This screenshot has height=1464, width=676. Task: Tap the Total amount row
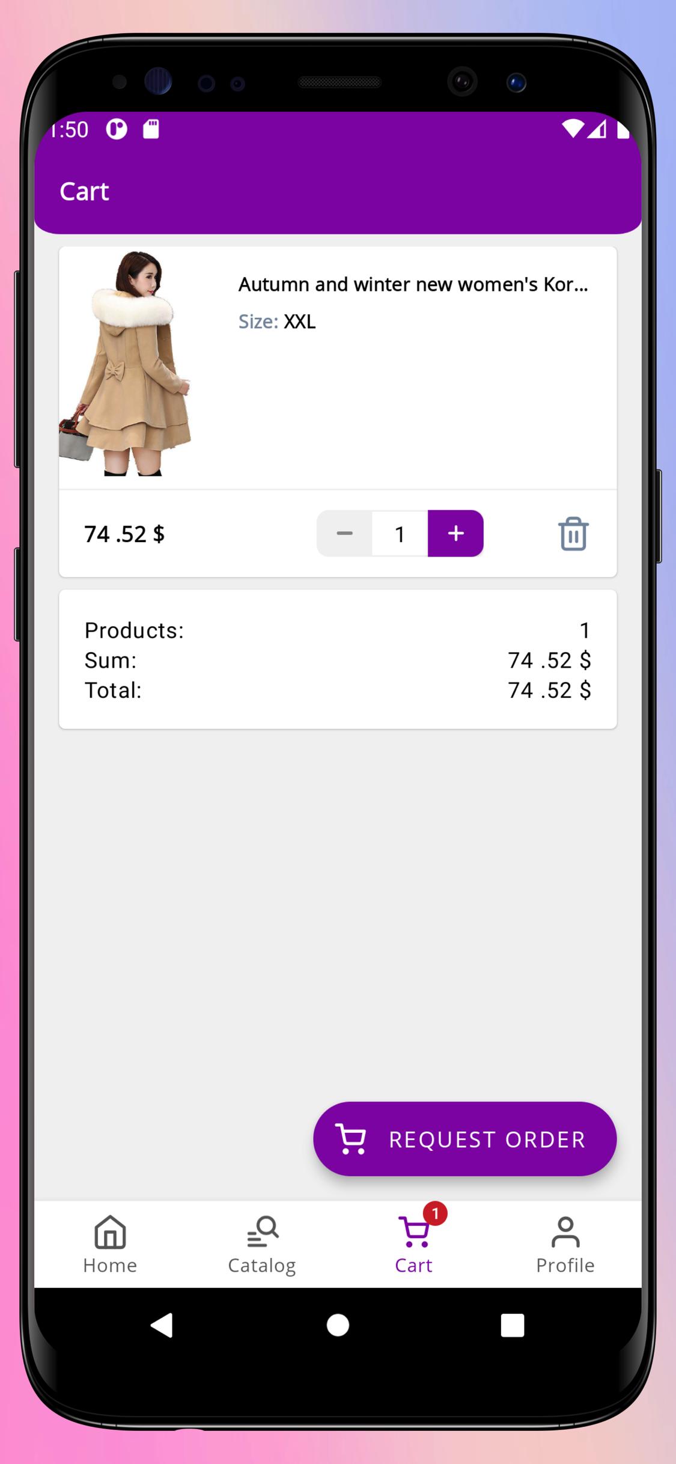(x=338, y=690)
